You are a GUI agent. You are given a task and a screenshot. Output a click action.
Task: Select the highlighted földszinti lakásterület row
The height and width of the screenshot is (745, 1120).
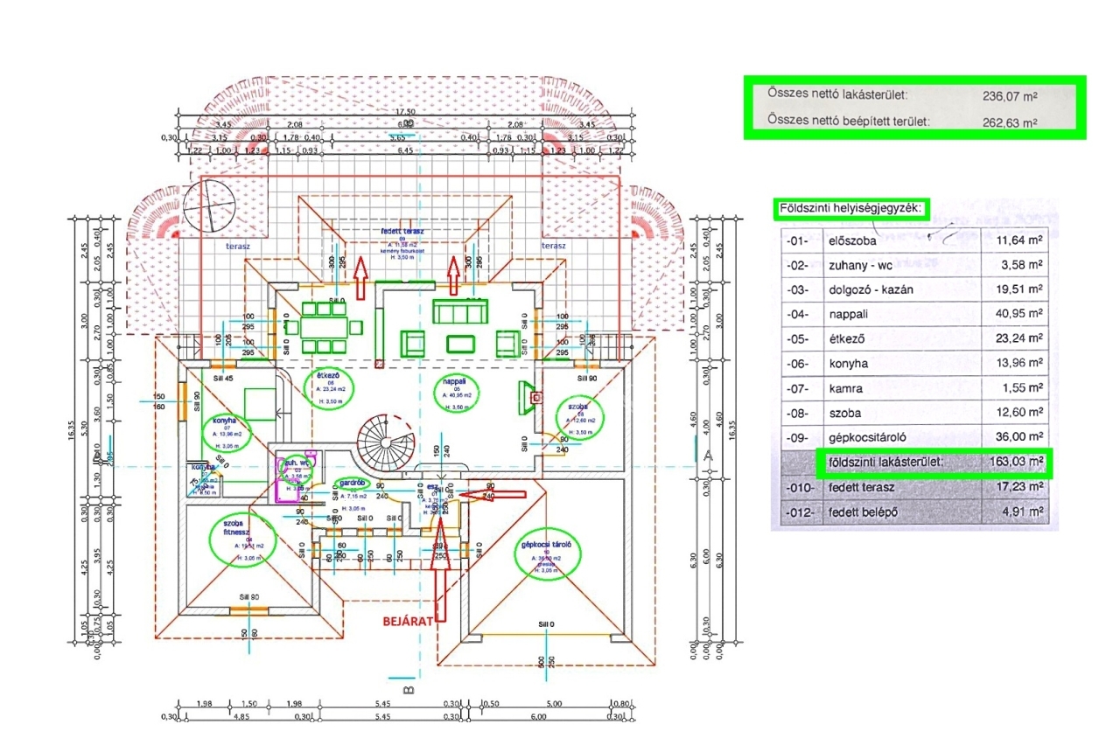point(933,462)
